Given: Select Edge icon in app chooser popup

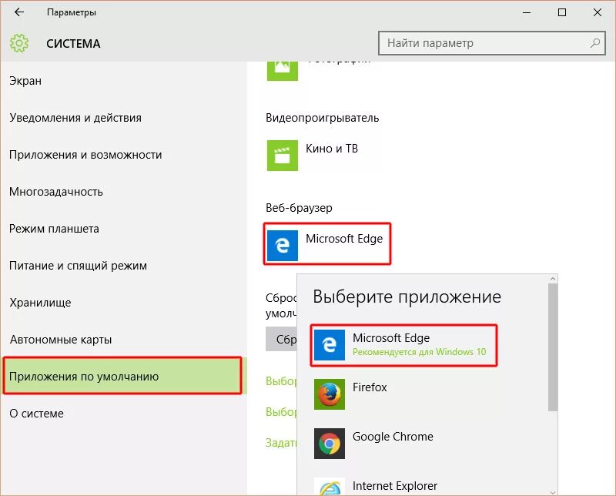Looking at the screenshot, I should tap(330, 345).
